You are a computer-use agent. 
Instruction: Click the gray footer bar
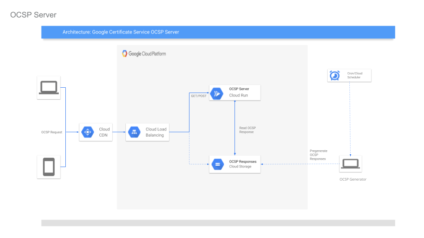point(218,223)
